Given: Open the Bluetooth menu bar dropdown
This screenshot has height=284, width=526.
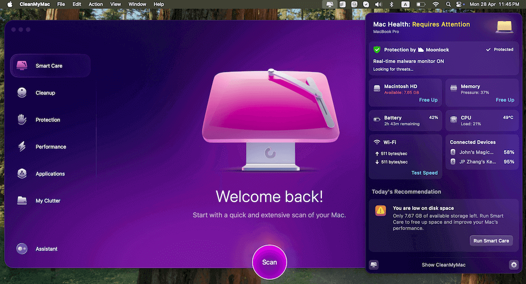Looking at the screenshot, I should 391,4.
